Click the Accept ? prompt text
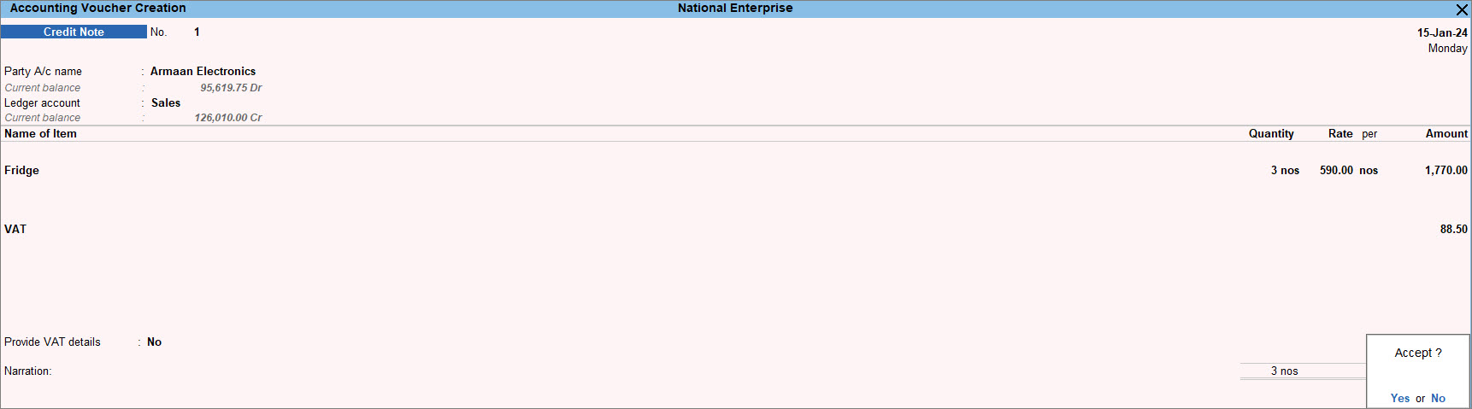This screenshot has height=409, width=1472. (1418, 353)
